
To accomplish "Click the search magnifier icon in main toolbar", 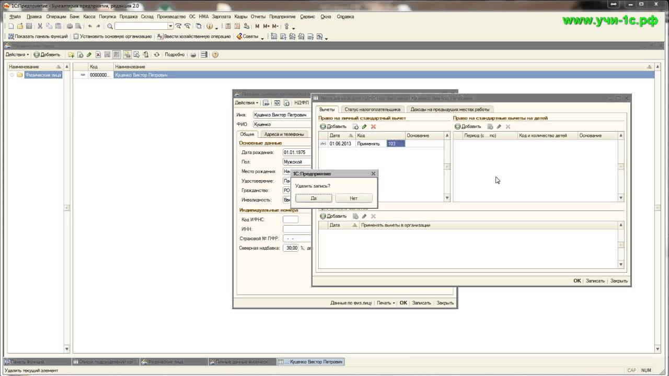I will click(x=110, y=26).
